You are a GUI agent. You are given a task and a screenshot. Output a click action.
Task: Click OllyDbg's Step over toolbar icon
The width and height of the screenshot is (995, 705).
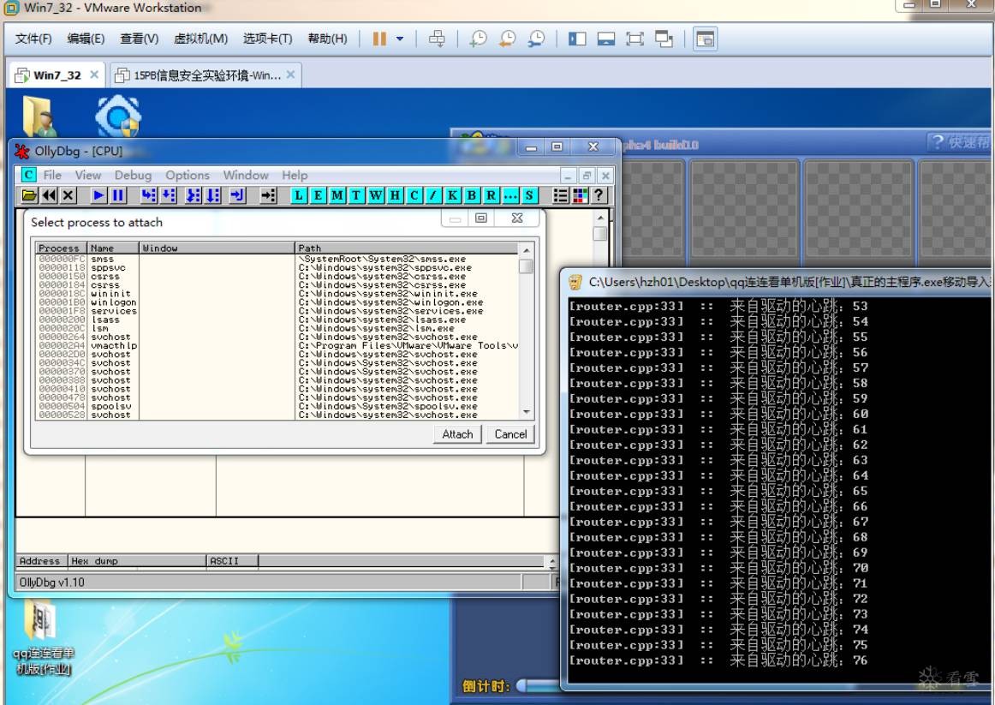168,195
